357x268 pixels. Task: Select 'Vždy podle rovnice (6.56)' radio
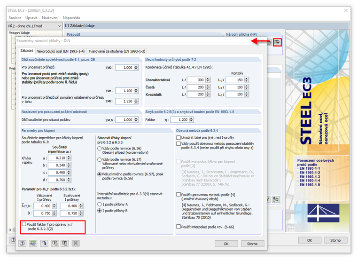100,149
